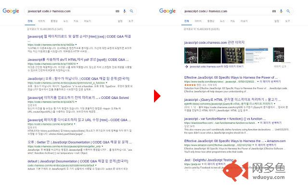Switch to the 뉴스 tab on the left page
308x192 pixels.
point(65,21)
